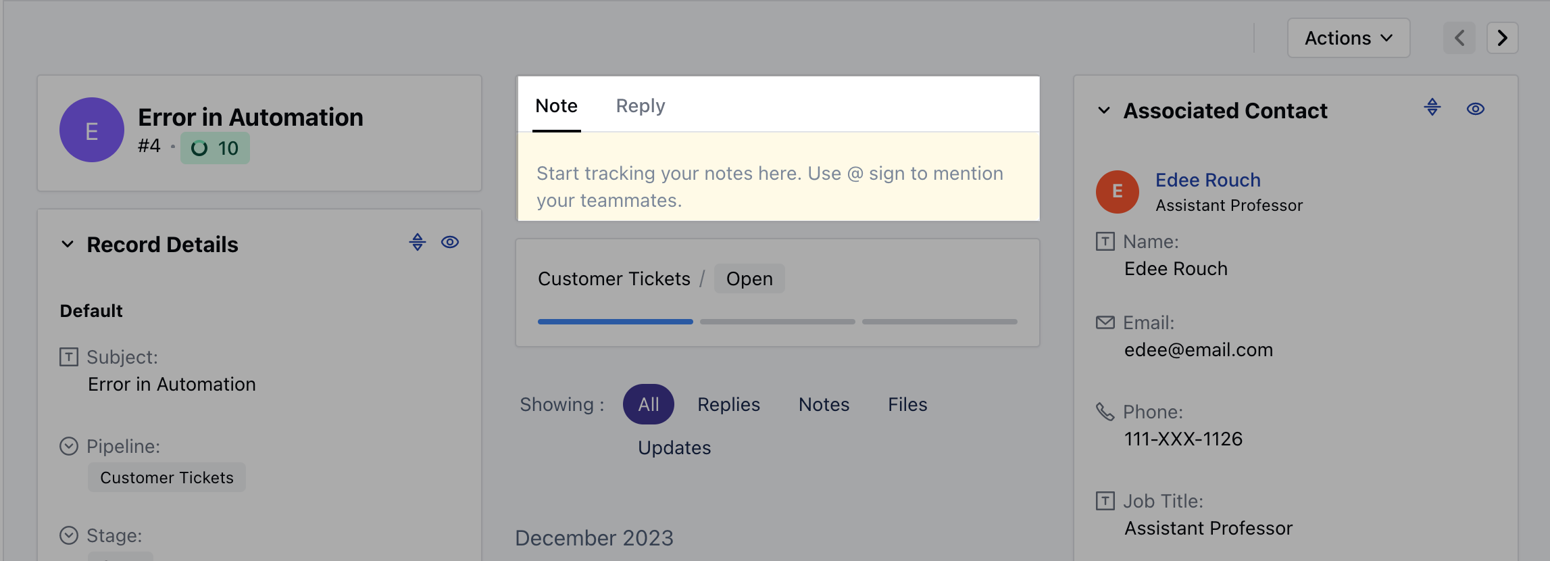Open Edee Rouch's contact profile link

pyautogui.click(x=1208, y=180)
